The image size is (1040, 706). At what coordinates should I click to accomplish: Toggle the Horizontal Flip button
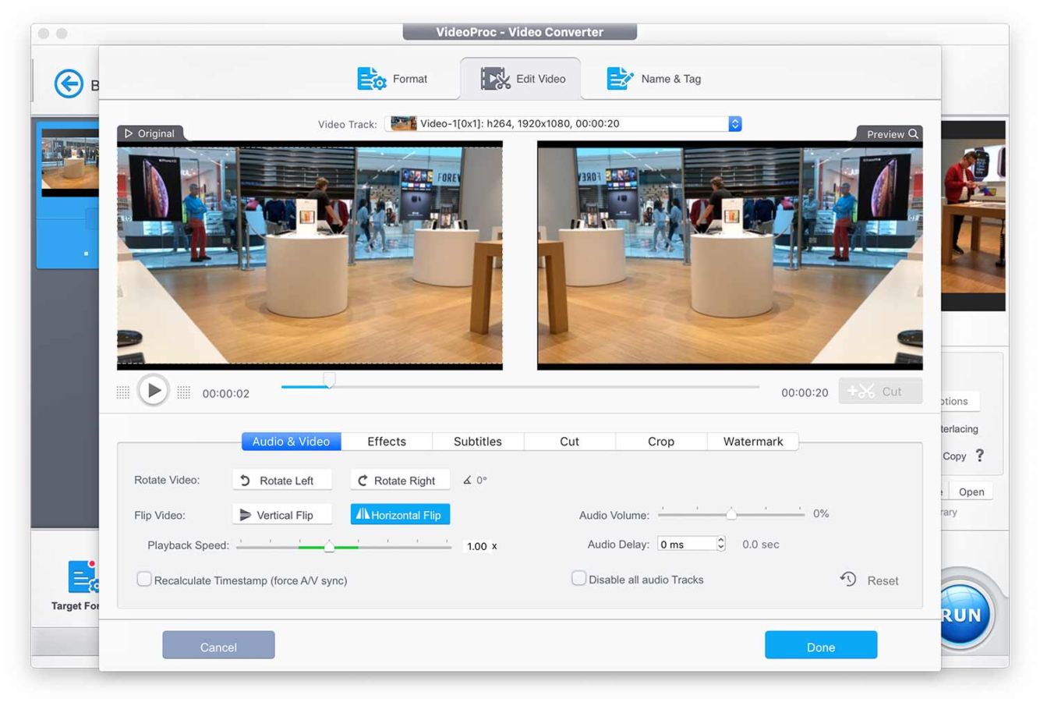(x=400, y=515)
